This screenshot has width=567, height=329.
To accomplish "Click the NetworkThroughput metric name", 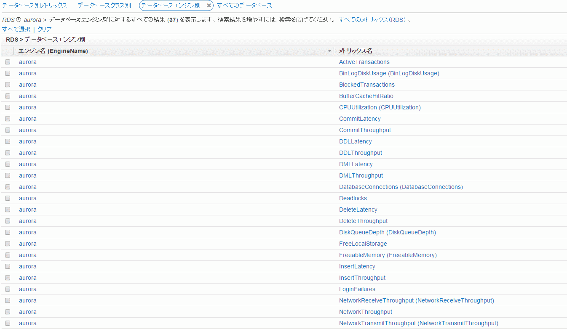I will pyautogui.click(x=366, y=312).
